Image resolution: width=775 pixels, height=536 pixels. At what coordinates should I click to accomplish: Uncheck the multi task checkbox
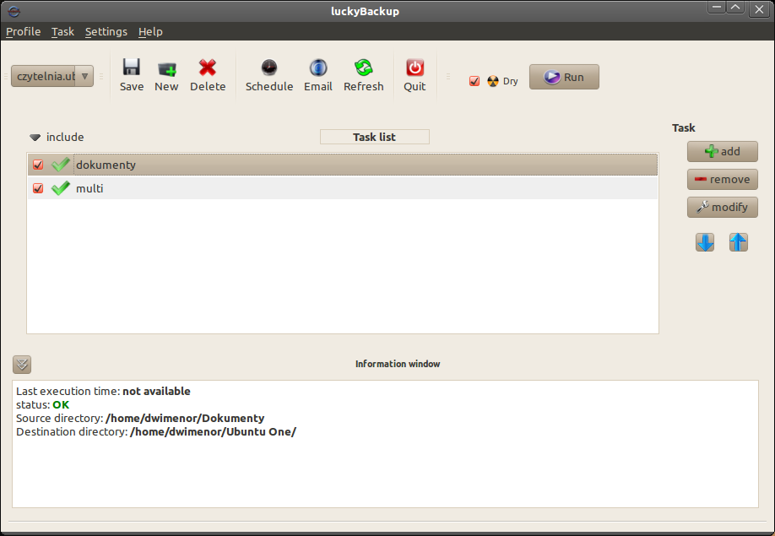point(38,188)
